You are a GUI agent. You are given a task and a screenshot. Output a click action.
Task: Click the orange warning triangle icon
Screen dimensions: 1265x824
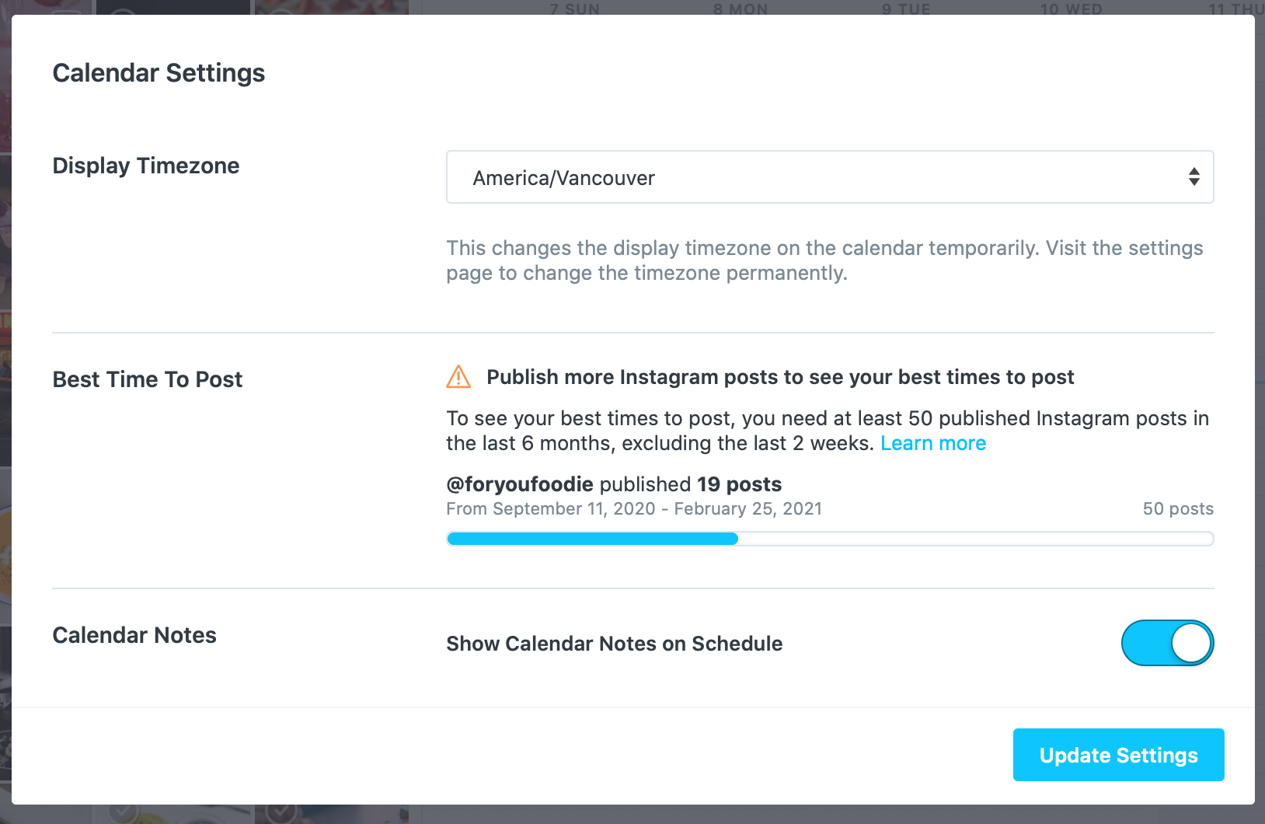click(x=458, y=377)
